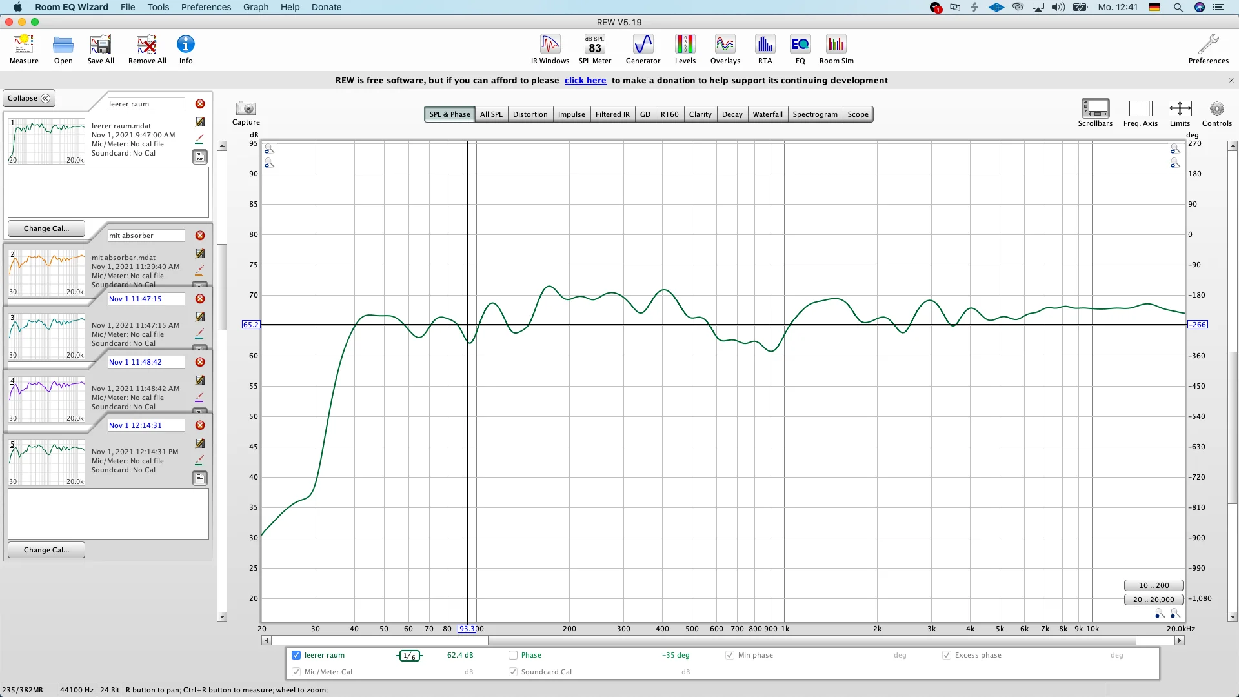Collapse the measurements panel
Image resolution: width=1239 pixels, height=697 pixels.
(x=29, y=98)
